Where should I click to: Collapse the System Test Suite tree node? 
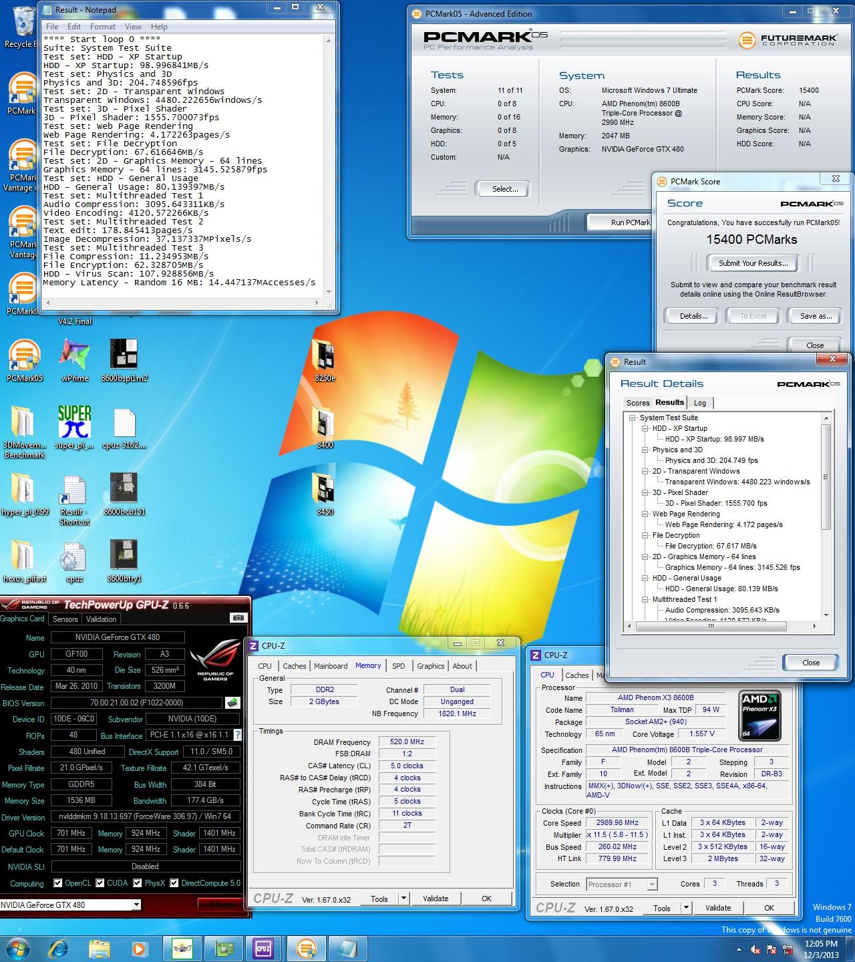[632, 418]
